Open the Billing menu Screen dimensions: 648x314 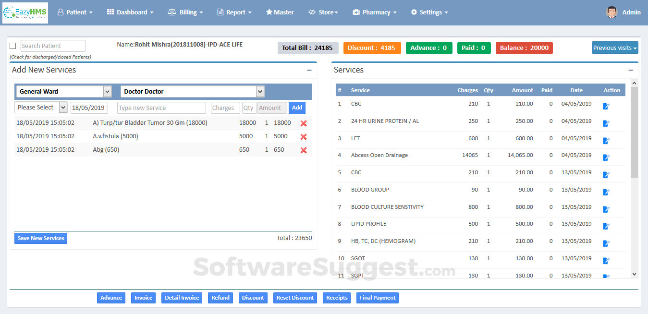(185, 12)
